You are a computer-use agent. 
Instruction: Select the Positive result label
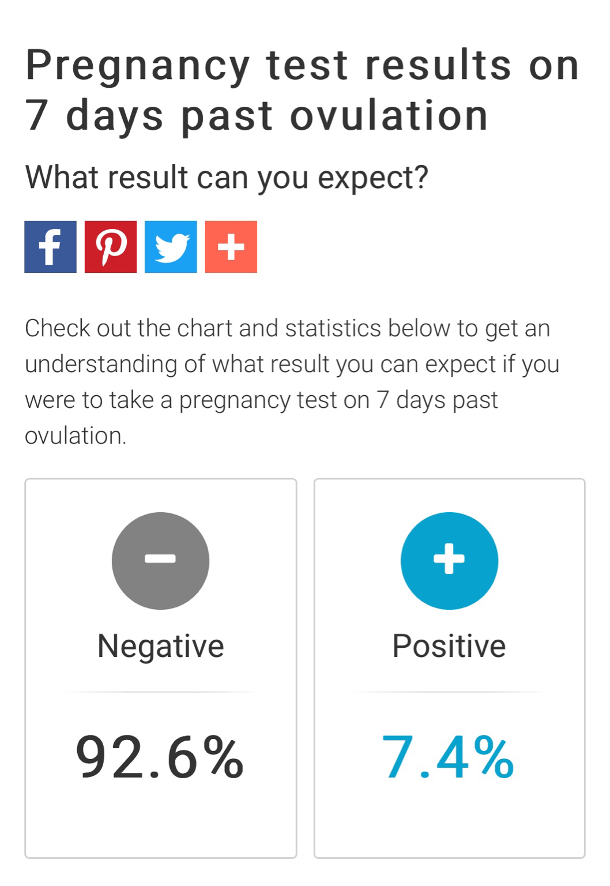[x=449, y=646]
